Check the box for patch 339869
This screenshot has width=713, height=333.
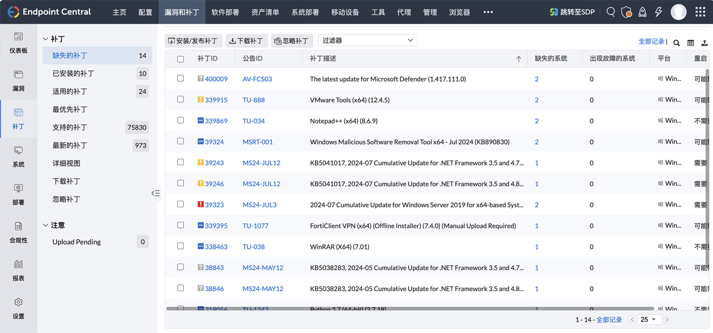(x=180, y=120)
